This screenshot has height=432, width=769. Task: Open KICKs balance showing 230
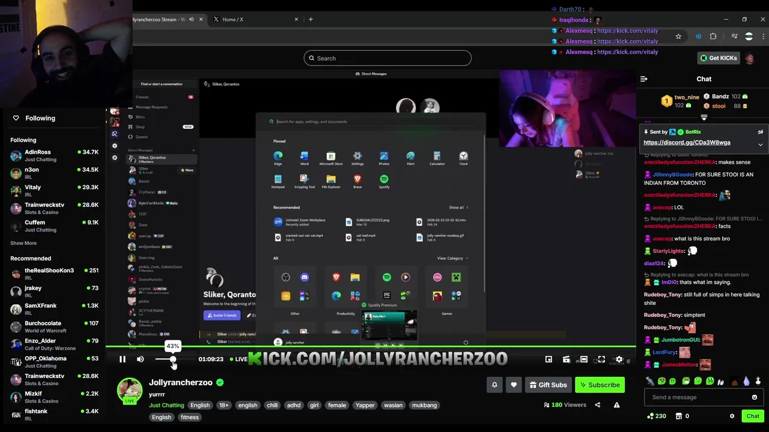[656, 416]
